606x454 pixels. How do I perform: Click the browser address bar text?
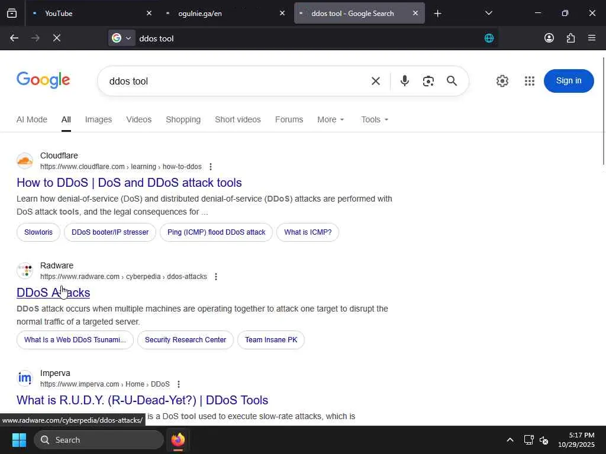[156, 38]
